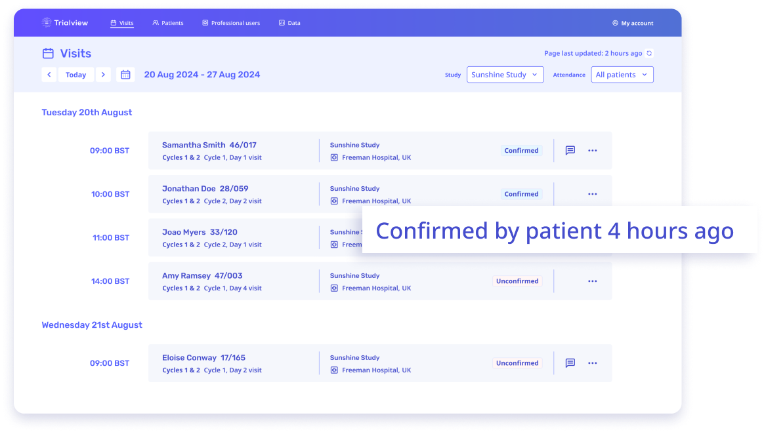Click Unconfirmed status for Eloise Conway
This screenshot has height=432, width=764.
click(517, 363)
